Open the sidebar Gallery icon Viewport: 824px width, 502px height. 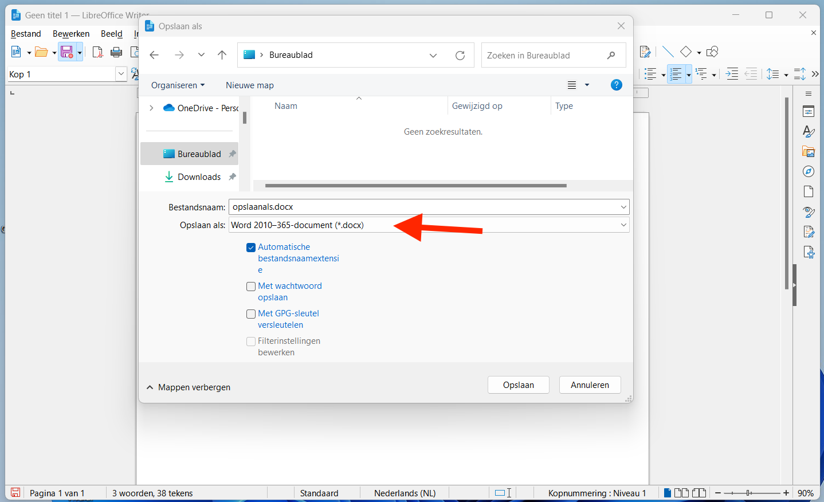tap(809, 152)
